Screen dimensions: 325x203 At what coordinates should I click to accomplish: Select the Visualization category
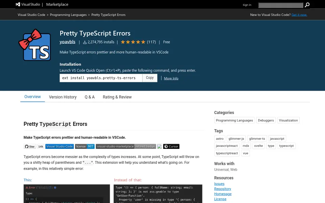288,120
